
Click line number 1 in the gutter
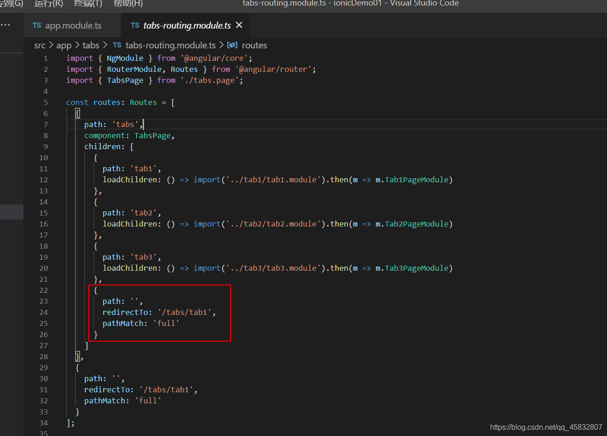46,58
